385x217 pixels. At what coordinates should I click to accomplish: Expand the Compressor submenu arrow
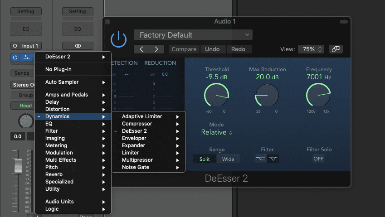point(177,124)
